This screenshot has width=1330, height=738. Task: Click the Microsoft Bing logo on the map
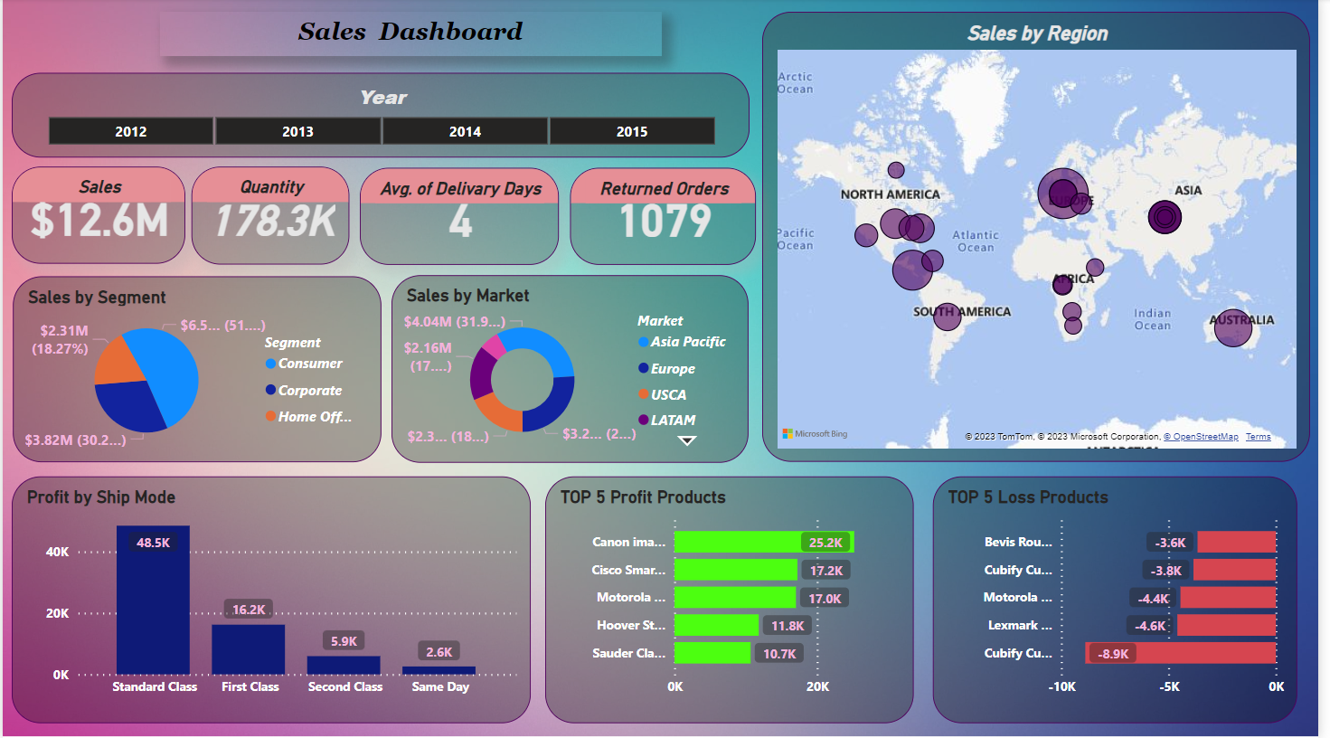coord(813,432)
